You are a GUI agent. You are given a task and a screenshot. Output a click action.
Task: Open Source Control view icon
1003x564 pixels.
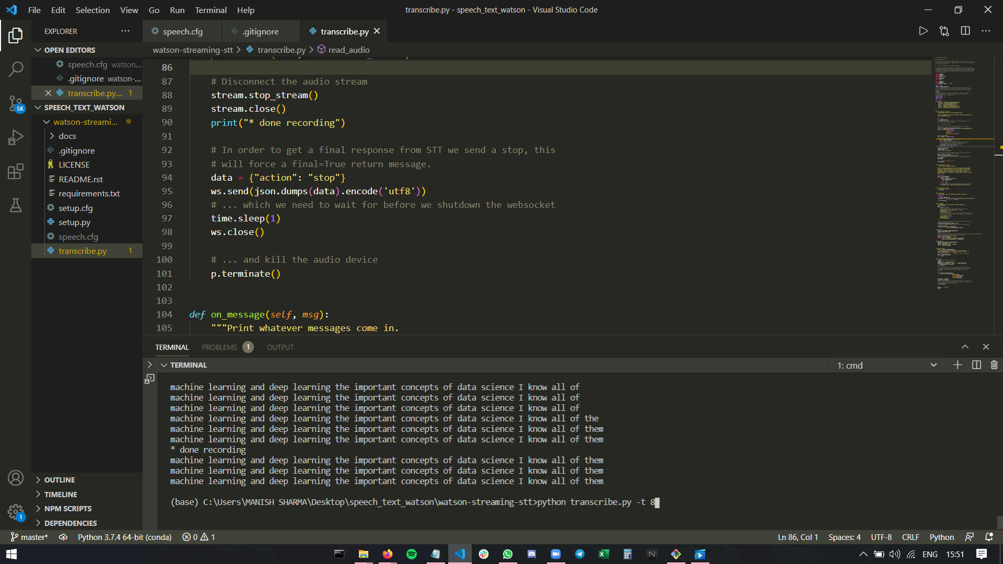click(16, 103)
